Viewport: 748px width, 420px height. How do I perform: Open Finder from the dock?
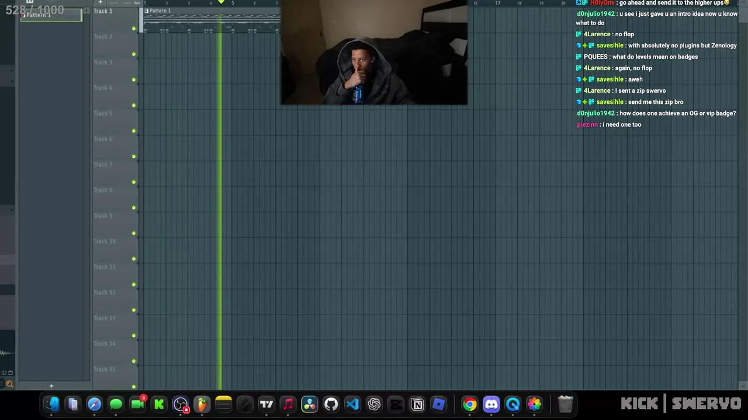point(51,404)
